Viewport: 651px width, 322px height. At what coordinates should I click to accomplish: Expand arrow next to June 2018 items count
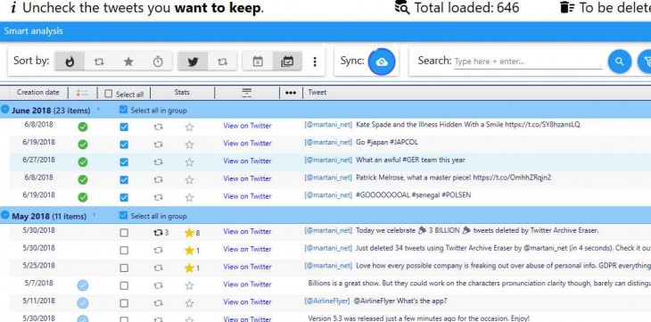point(98,110)
